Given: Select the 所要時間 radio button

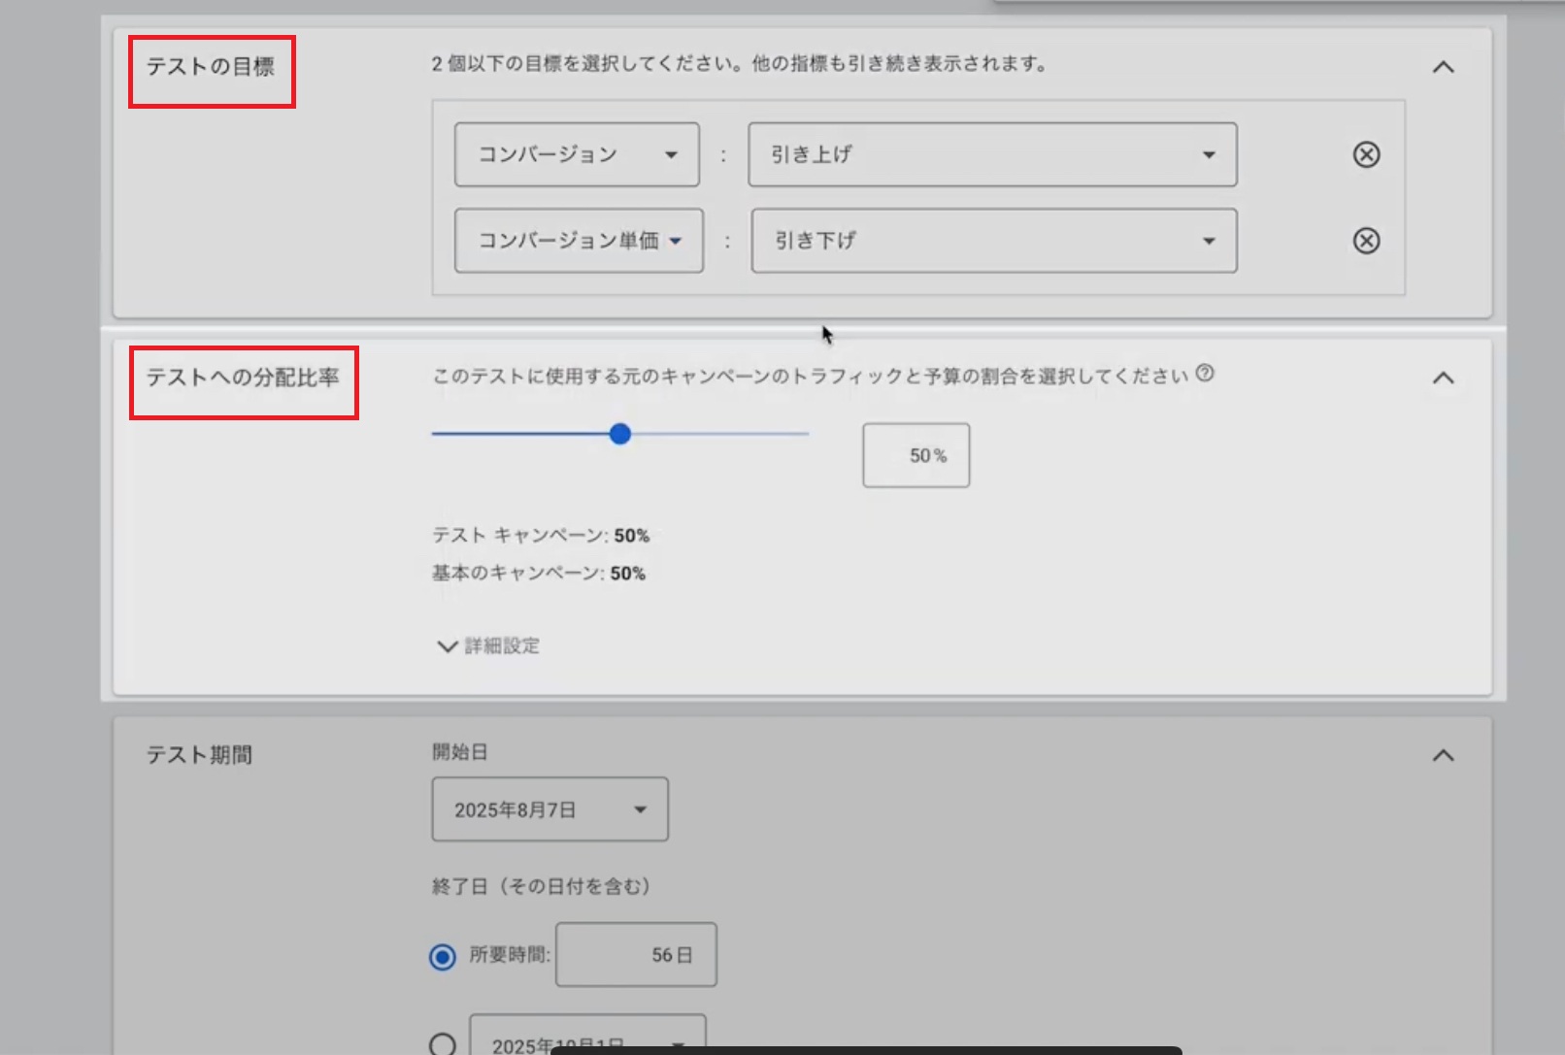Looking at the screenshot, I should point(443,957).
